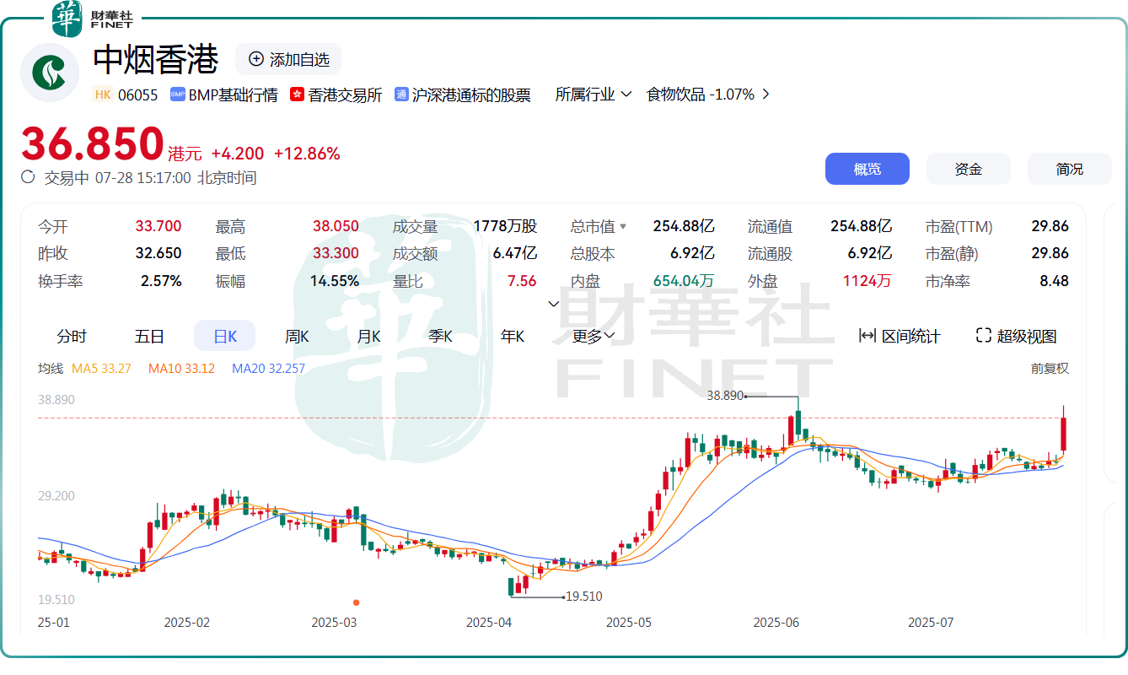Image resolution: width=1128 pixels, height=675 pixels.
Task: Expand the 所属行业 dropdown
Action: (594, 94)
